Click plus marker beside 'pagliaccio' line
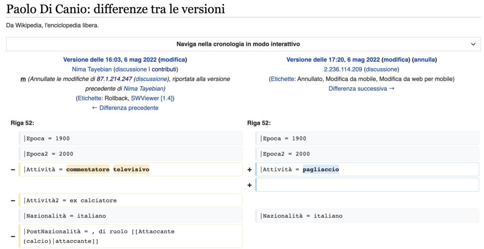 pyautogui.click(x=250, y=170)
